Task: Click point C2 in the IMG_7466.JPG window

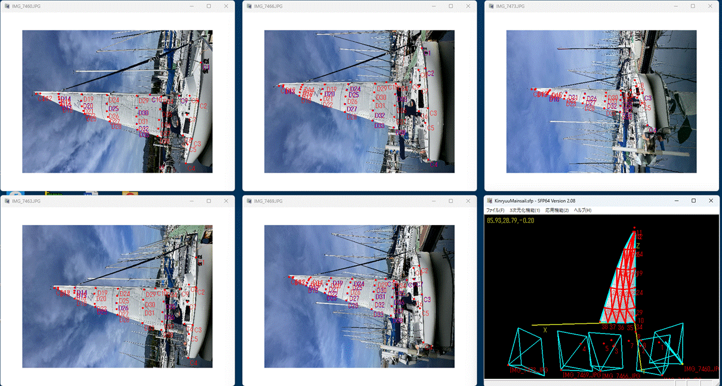Action: pyautogui.click(x=431, y=73)
